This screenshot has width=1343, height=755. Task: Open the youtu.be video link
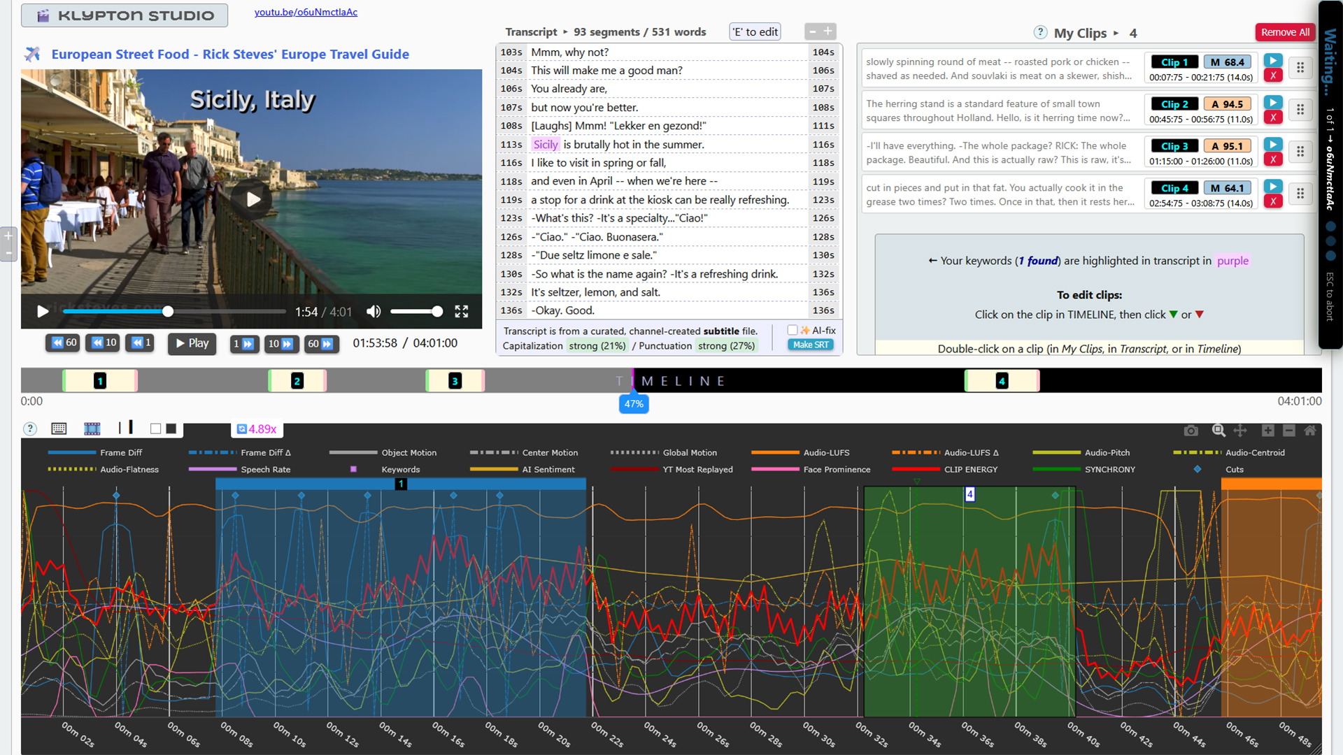pos(306,12)
